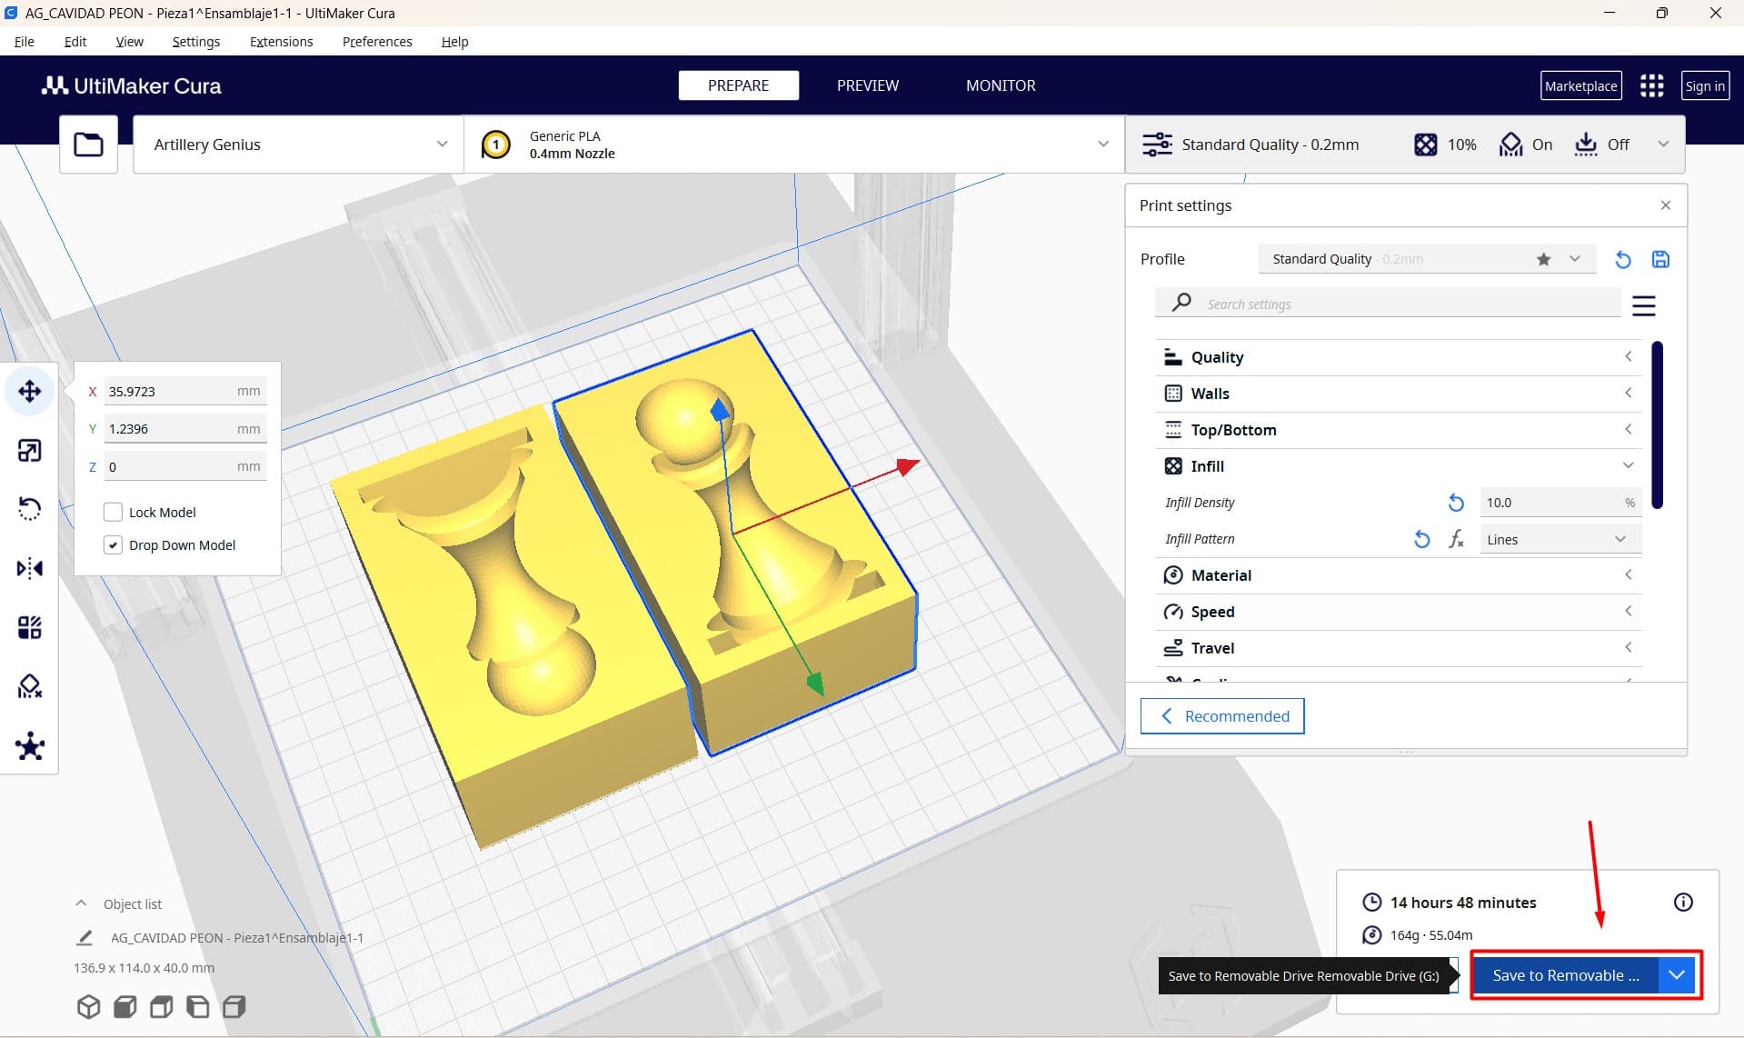Switch to right view cube icon

(234, 1006)
